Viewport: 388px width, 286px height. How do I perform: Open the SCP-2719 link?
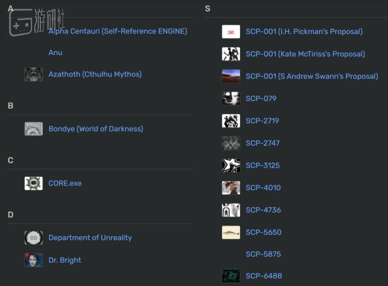click(262, 121)
